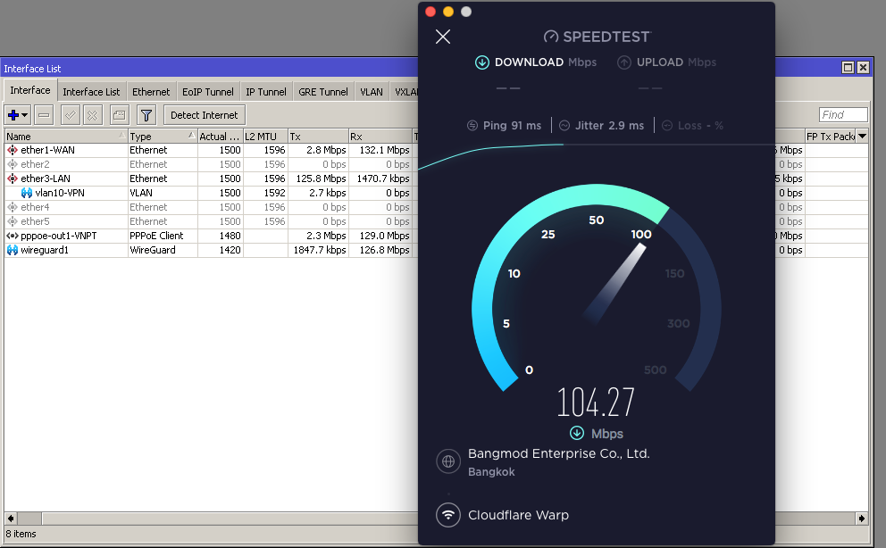This screenshot has height=548, width=886.
Task: Open the VLAN tab
Action: (x=372, y=91)
